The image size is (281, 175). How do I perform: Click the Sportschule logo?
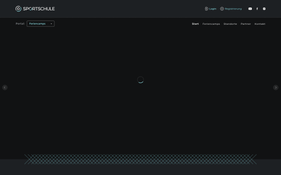(x=35, y=9)
